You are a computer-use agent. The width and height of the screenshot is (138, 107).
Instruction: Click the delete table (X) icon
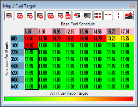(x=61, y=15)
